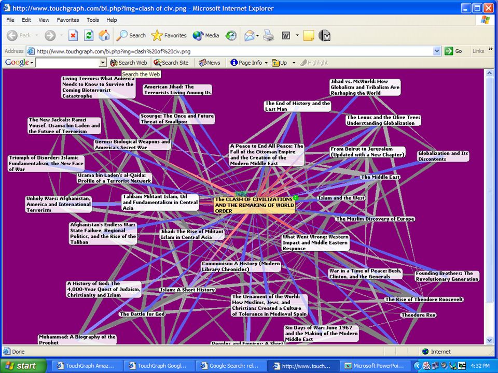Select The Battle for God node

[x=142, y=314]
